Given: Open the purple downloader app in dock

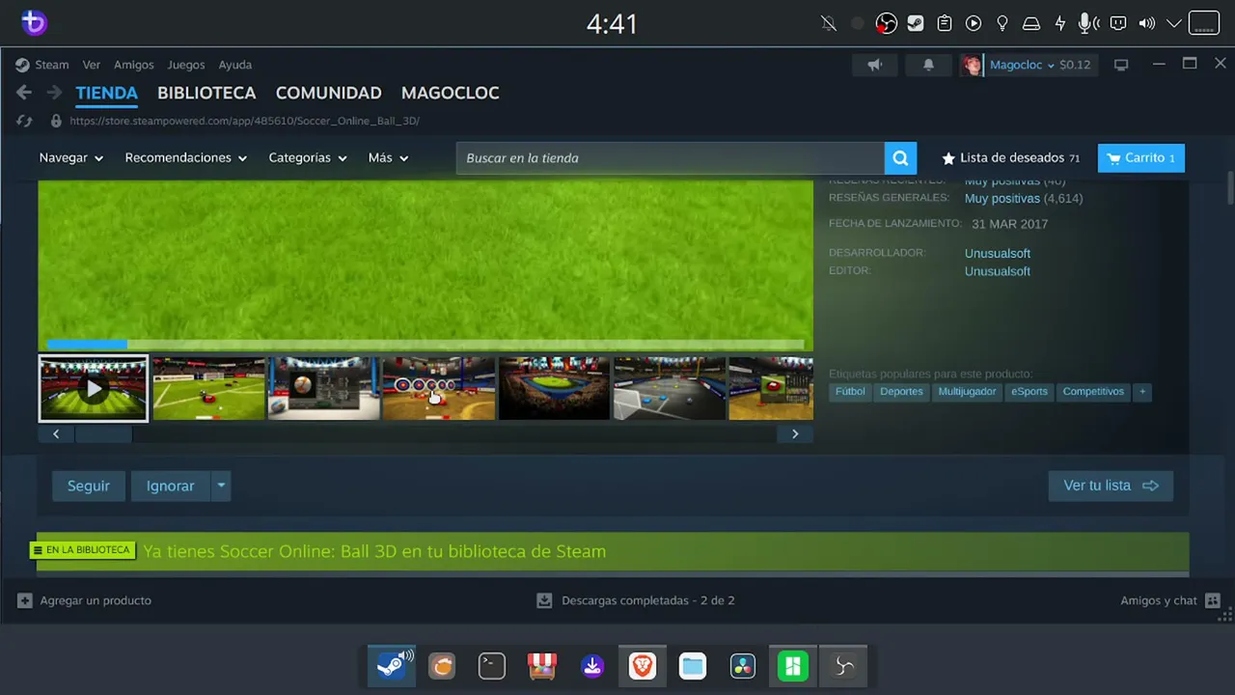Looking at the screenshot, I should [x=592, y=666].
